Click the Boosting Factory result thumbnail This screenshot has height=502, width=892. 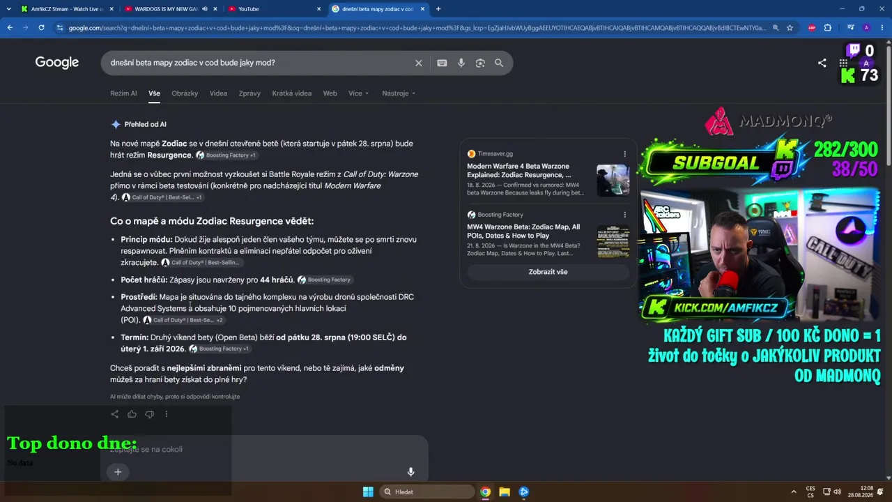point(613,241)
